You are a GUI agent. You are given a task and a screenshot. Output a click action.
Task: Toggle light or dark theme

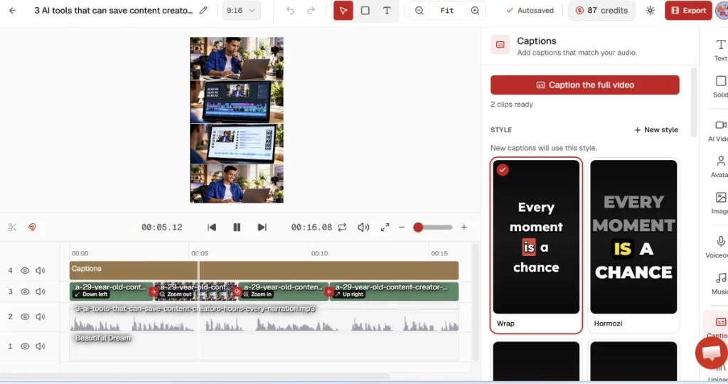(650, 10)
